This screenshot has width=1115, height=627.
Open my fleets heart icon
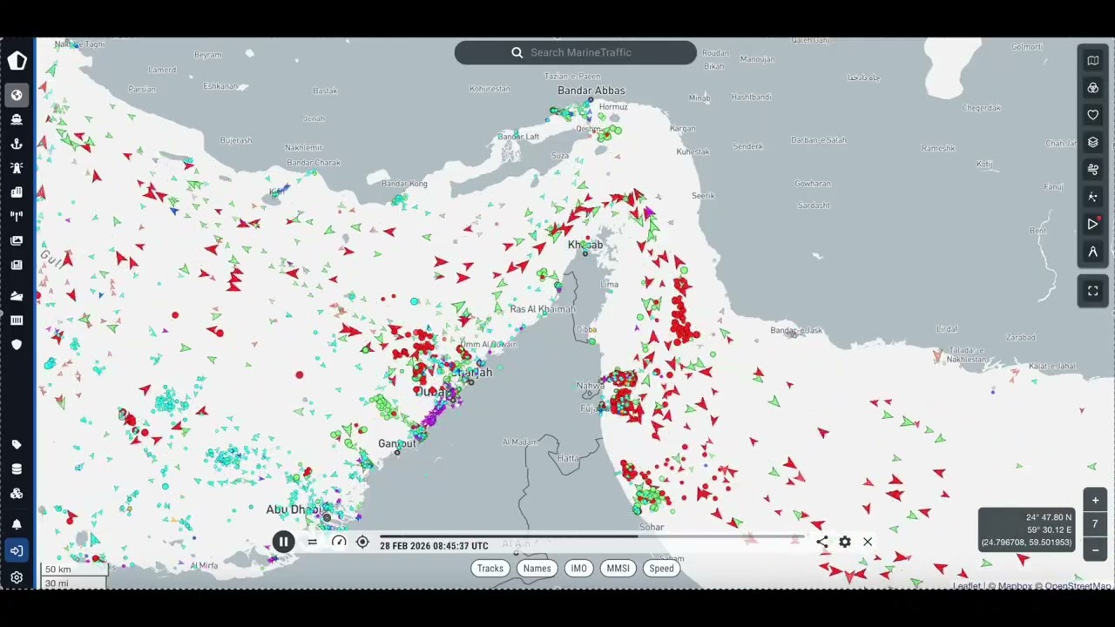(x=1093, y=115)
